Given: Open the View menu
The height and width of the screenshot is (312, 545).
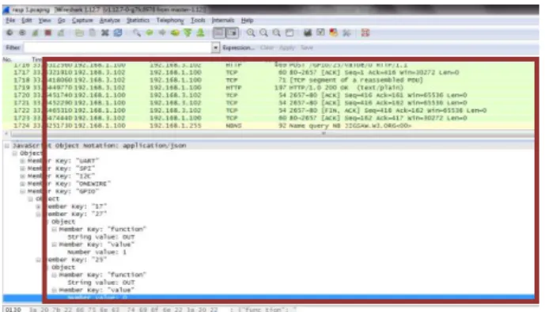Looking at the screenshot, I should pos(44,20).
